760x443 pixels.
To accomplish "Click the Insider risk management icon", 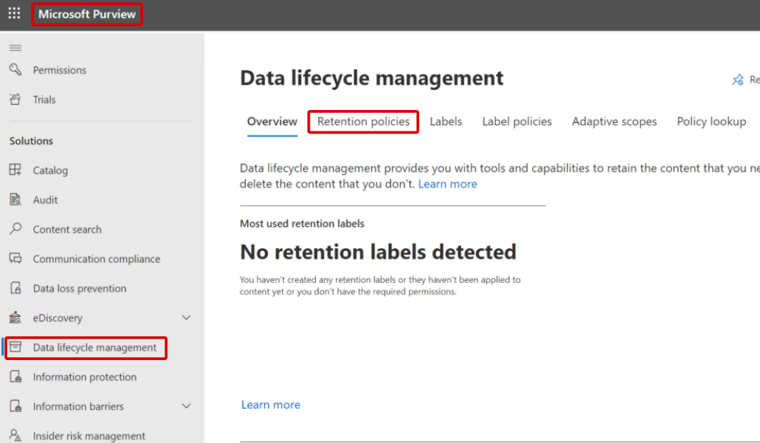I will tap(15, 436).
